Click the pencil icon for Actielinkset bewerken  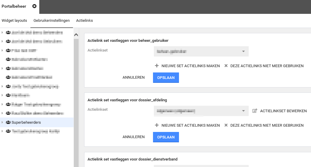[x=255, y=111]
